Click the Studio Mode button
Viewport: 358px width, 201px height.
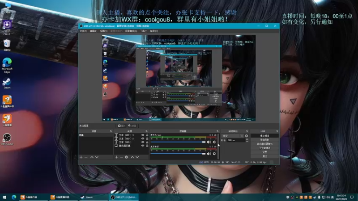click(x=264, y=148)
